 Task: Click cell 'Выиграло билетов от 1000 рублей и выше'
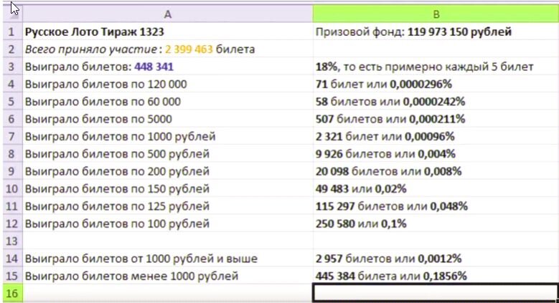coord(168,259)
